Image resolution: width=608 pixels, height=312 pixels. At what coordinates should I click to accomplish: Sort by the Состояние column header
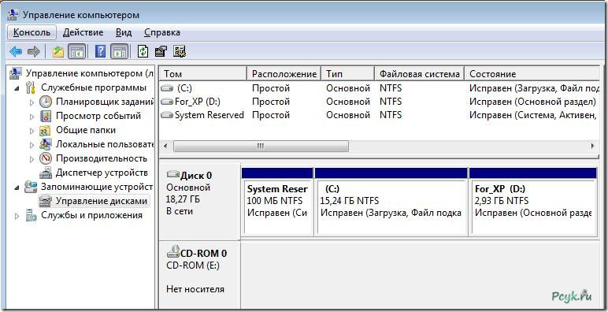tap(532, 74)
